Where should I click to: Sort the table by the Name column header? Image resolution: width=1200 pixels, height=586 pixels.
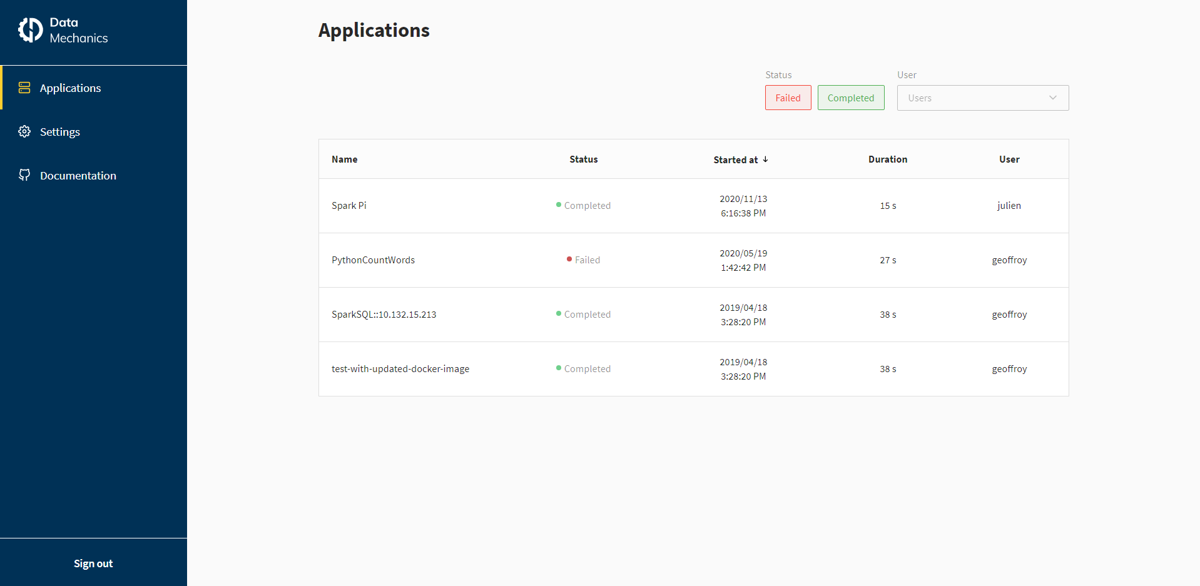(x=344, y=159)
